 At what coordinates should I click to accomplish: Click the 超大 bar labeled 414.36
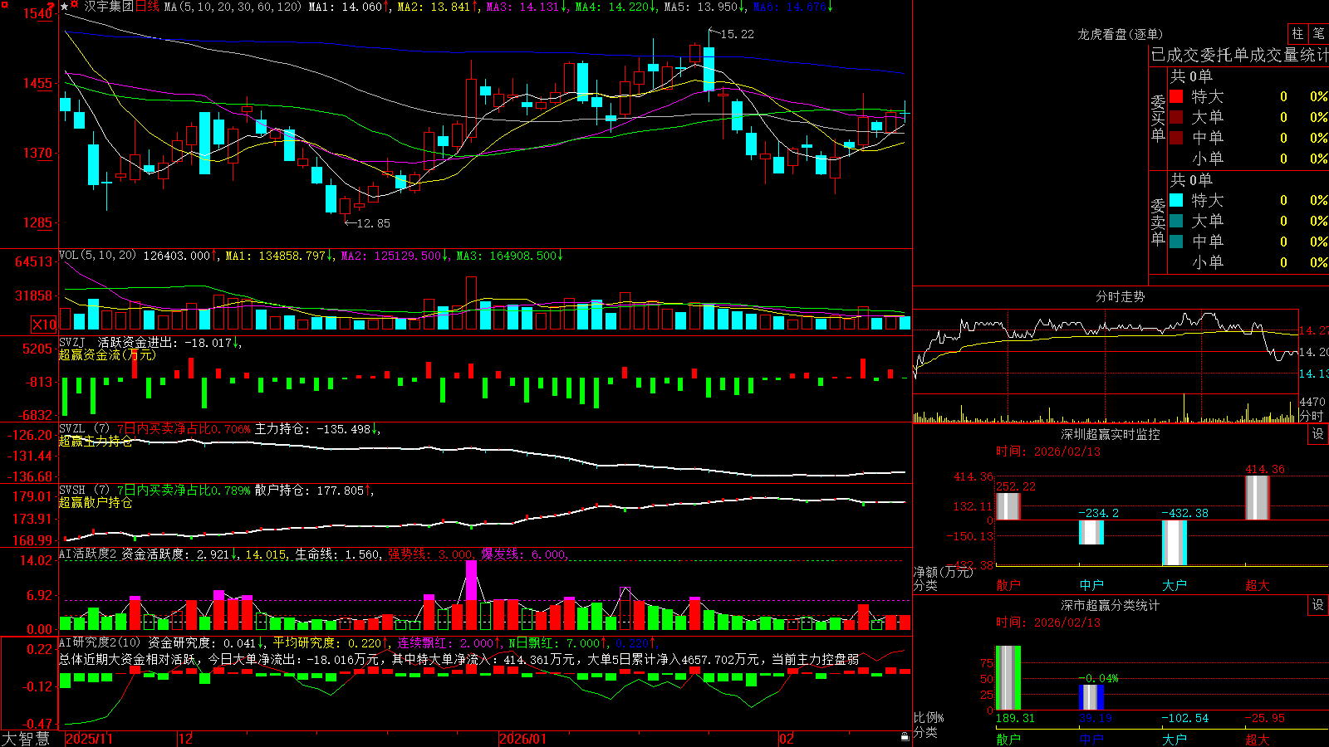coord(1258,498)
